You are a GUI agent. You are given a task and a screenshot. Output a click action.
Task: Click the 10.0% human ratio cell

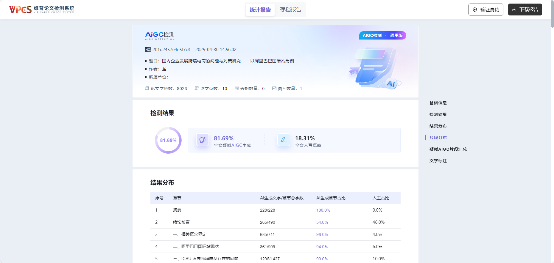[379, 259]
